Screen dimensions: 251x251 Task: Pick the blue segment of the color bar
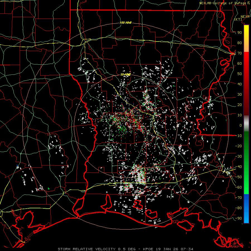click(246, 208)
